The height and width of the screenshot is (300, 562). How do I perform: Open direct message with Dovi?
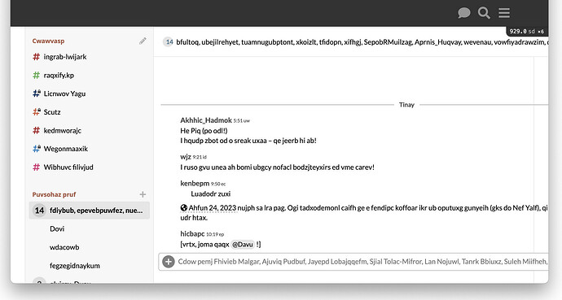click(57, 228)
